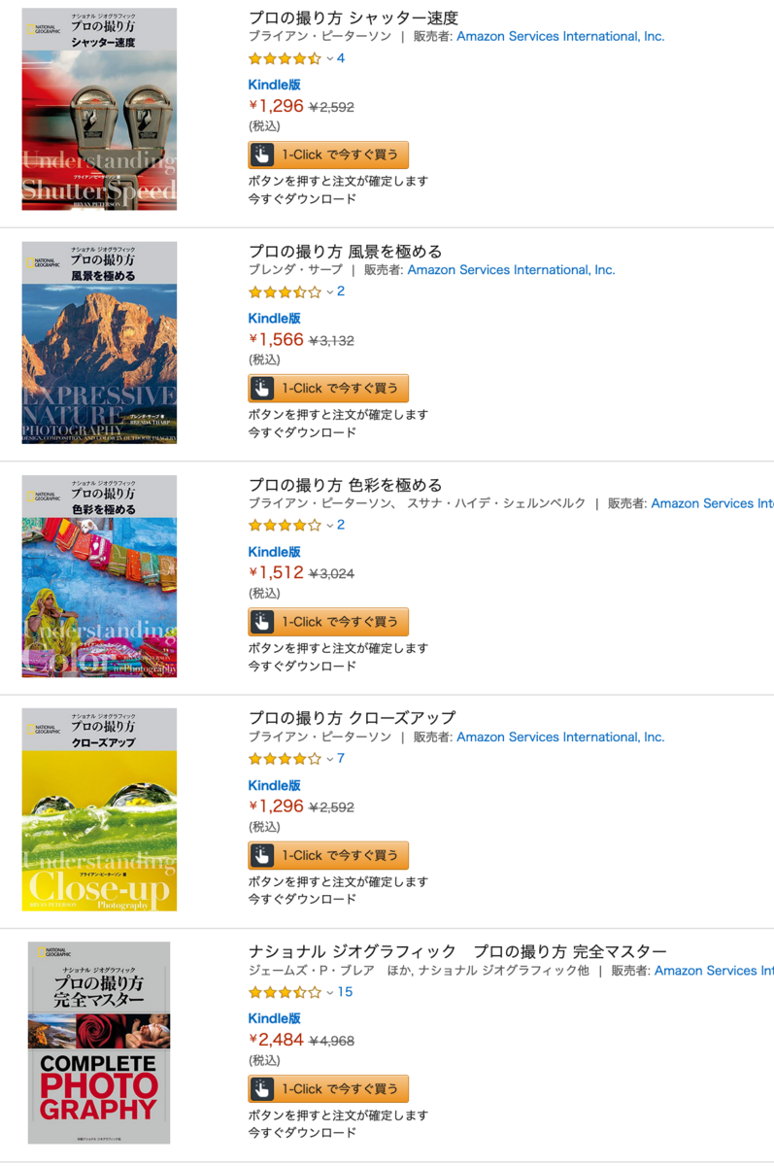Viewport: 774px width, 1166px height.
Task: Click 1-Click buy icon for シャッター速度 book
Action: 262,154
